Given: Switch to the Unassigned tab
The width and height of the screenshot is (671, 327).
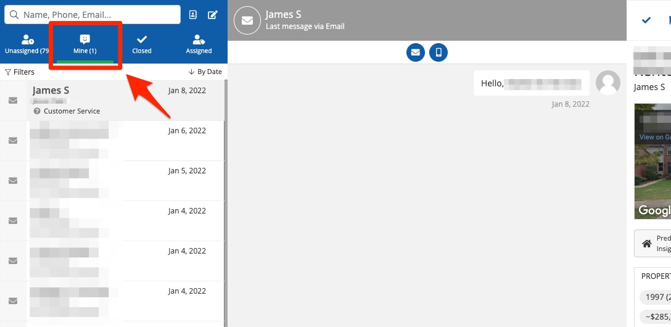Looking at the screenshot, I should click(27, 44).
